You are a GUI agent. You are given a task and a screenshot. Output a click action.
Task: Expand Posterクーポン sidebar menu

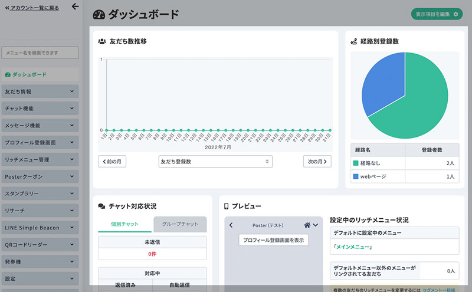tap(40, 176)
